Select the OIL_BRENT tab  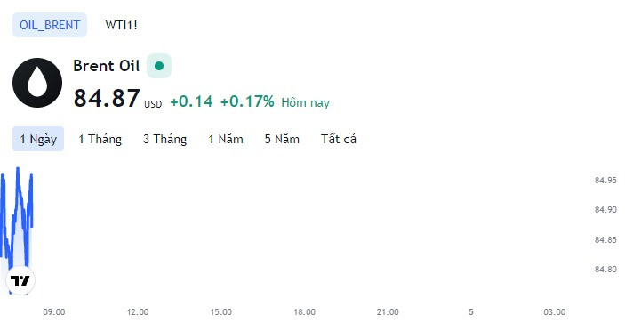point(50,25)
